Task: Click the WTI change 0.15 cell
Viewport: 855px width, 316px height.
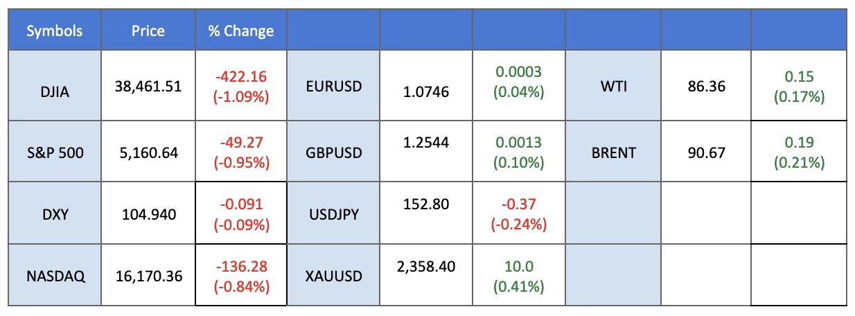Action: [800, 87]
